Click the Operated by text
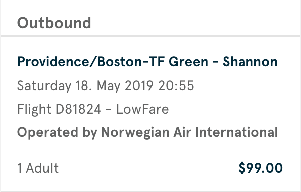301x192 pixels. [x=57, y=133]
